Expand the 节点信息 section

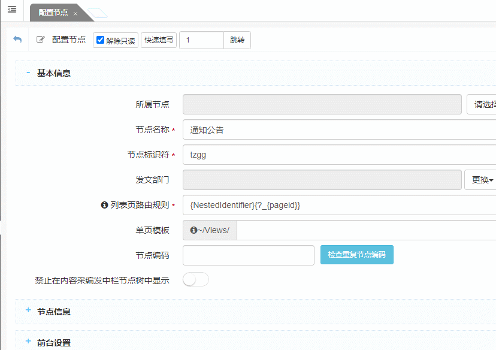tap(28, 310)
